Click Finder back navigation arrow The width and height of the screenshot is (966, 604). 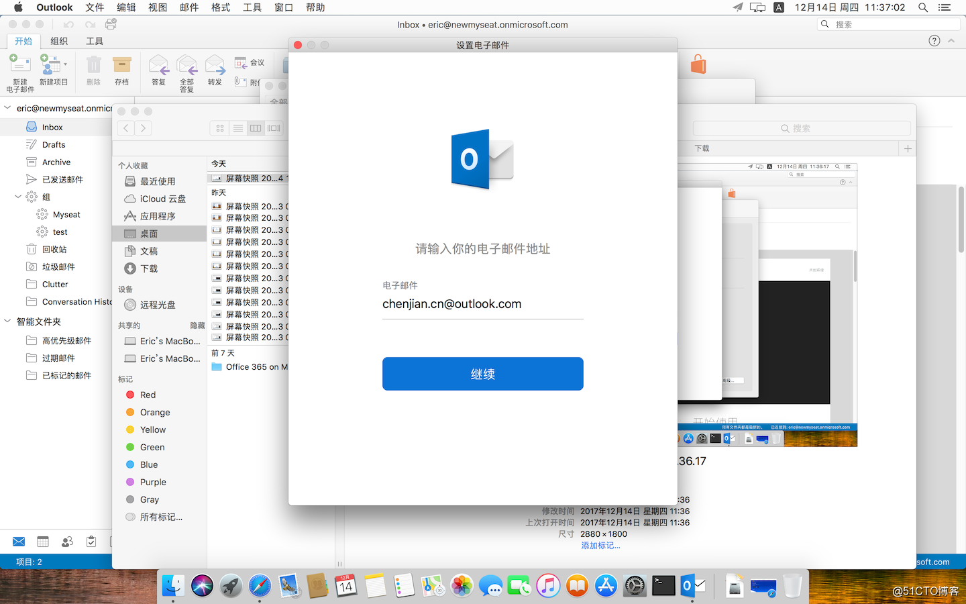click(125, 128)
